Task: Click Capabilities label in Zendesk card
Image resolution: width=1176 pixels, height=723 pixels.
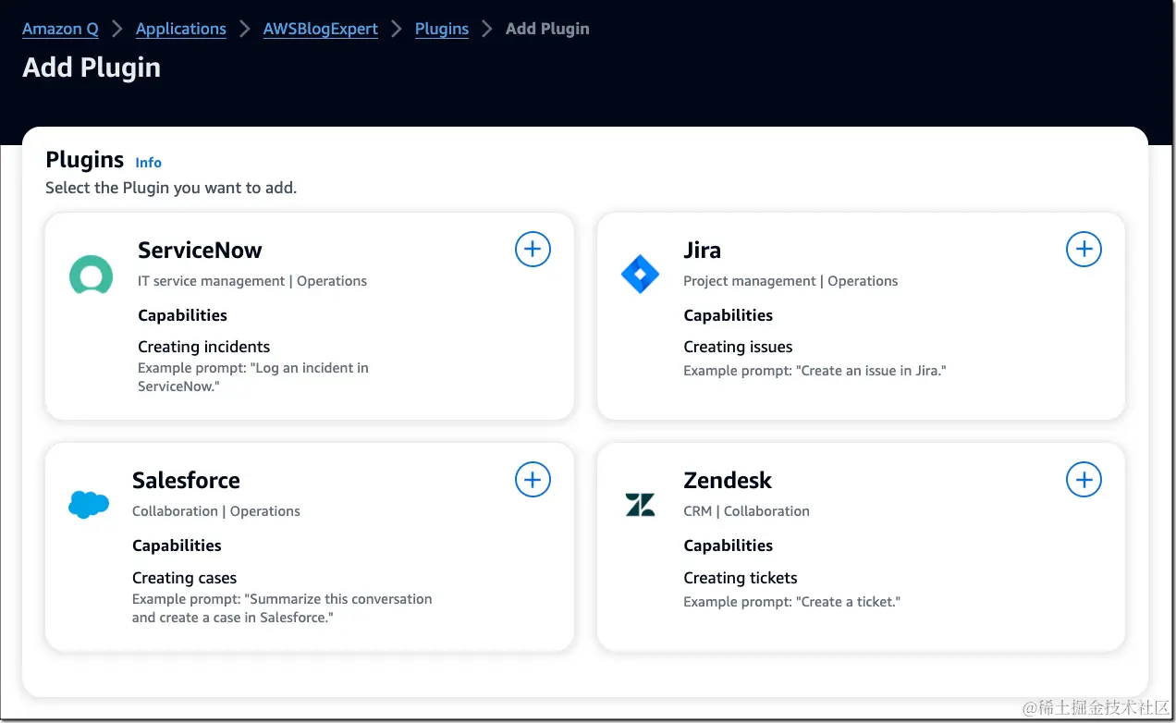Action: tap(728, 545)
